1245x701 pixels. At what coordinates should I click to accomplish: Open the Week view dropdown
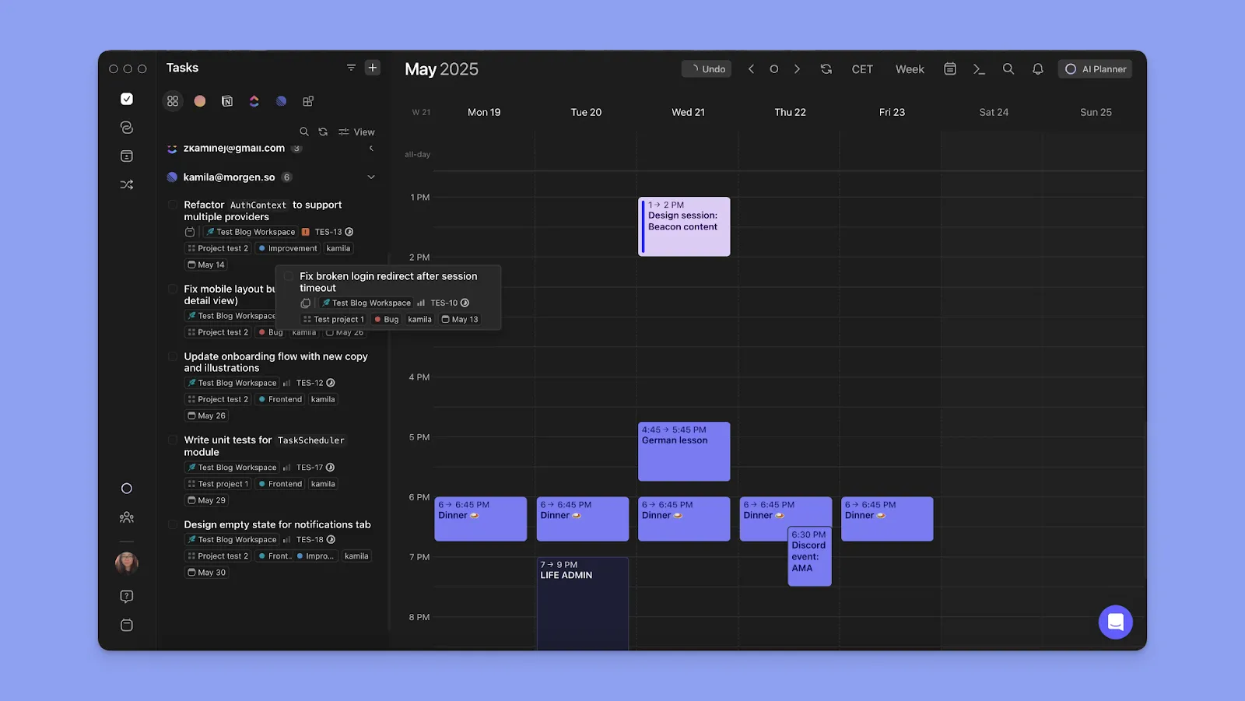[909, 69]
